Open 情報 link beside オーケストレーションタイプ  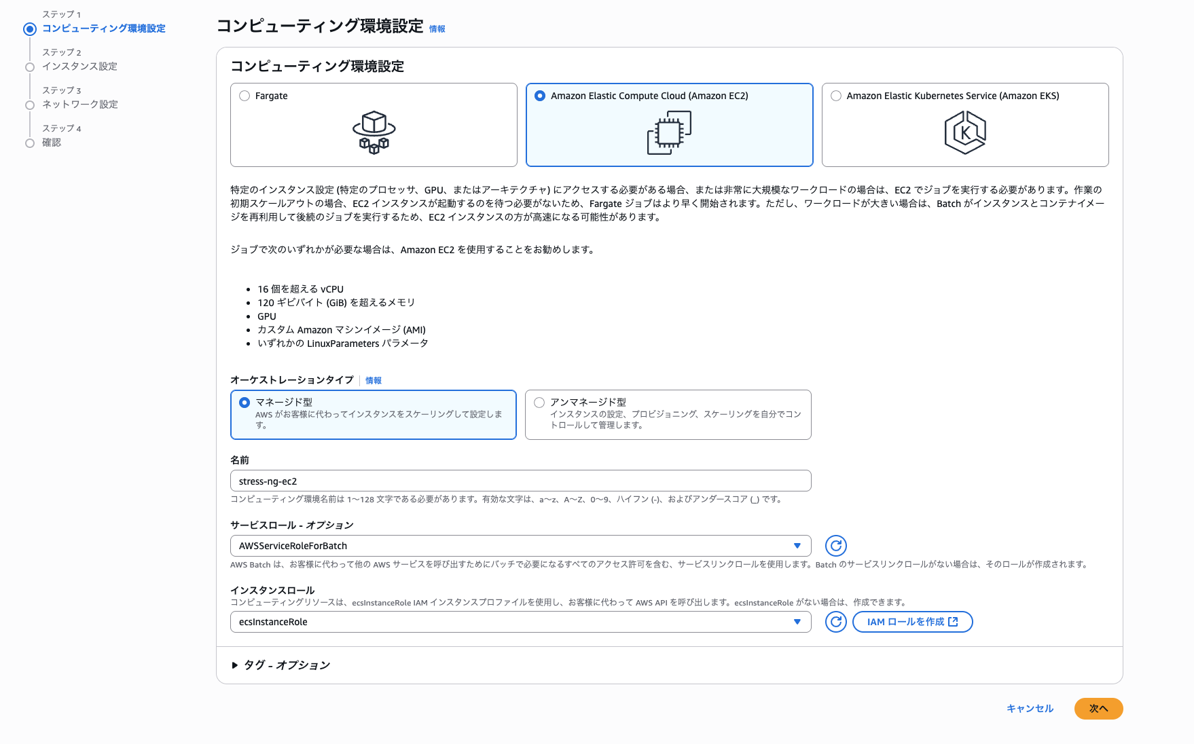[x=374, y=381]
